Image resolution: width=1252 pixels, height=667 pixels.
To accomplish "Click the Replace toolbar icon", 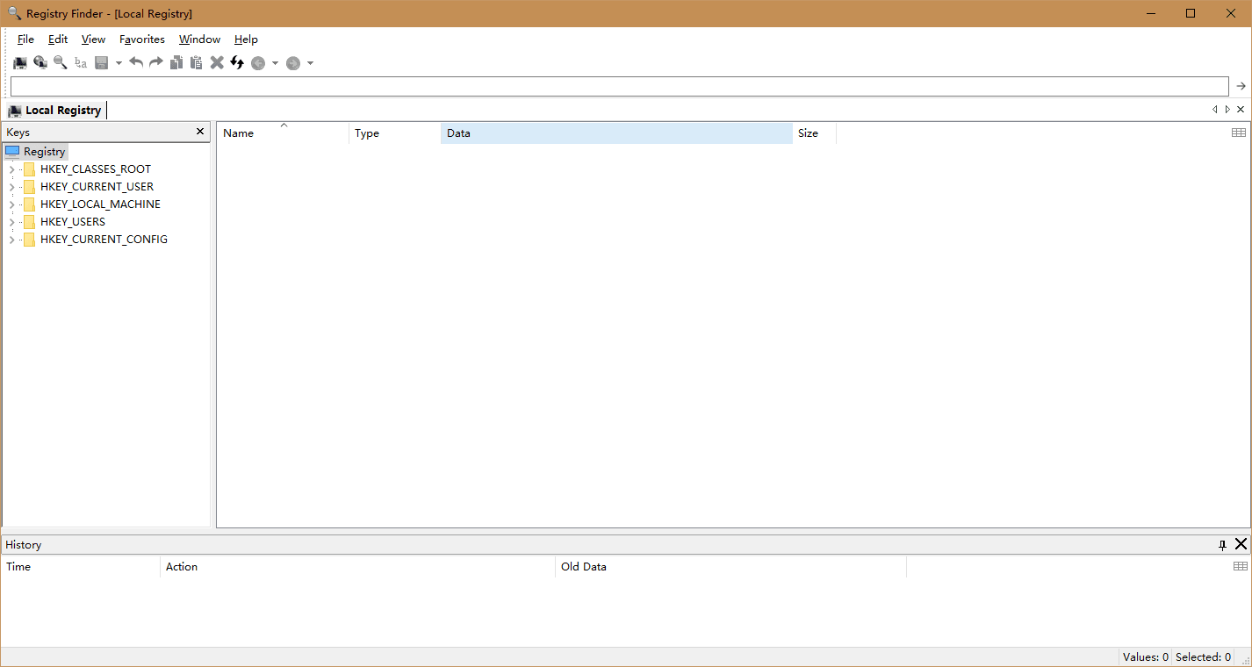I will click(80, 62).
